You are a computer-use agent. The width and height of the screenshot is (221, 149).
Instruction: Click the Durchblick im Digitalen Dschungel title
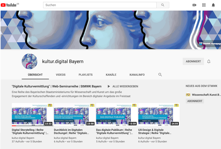click(71, 132)
